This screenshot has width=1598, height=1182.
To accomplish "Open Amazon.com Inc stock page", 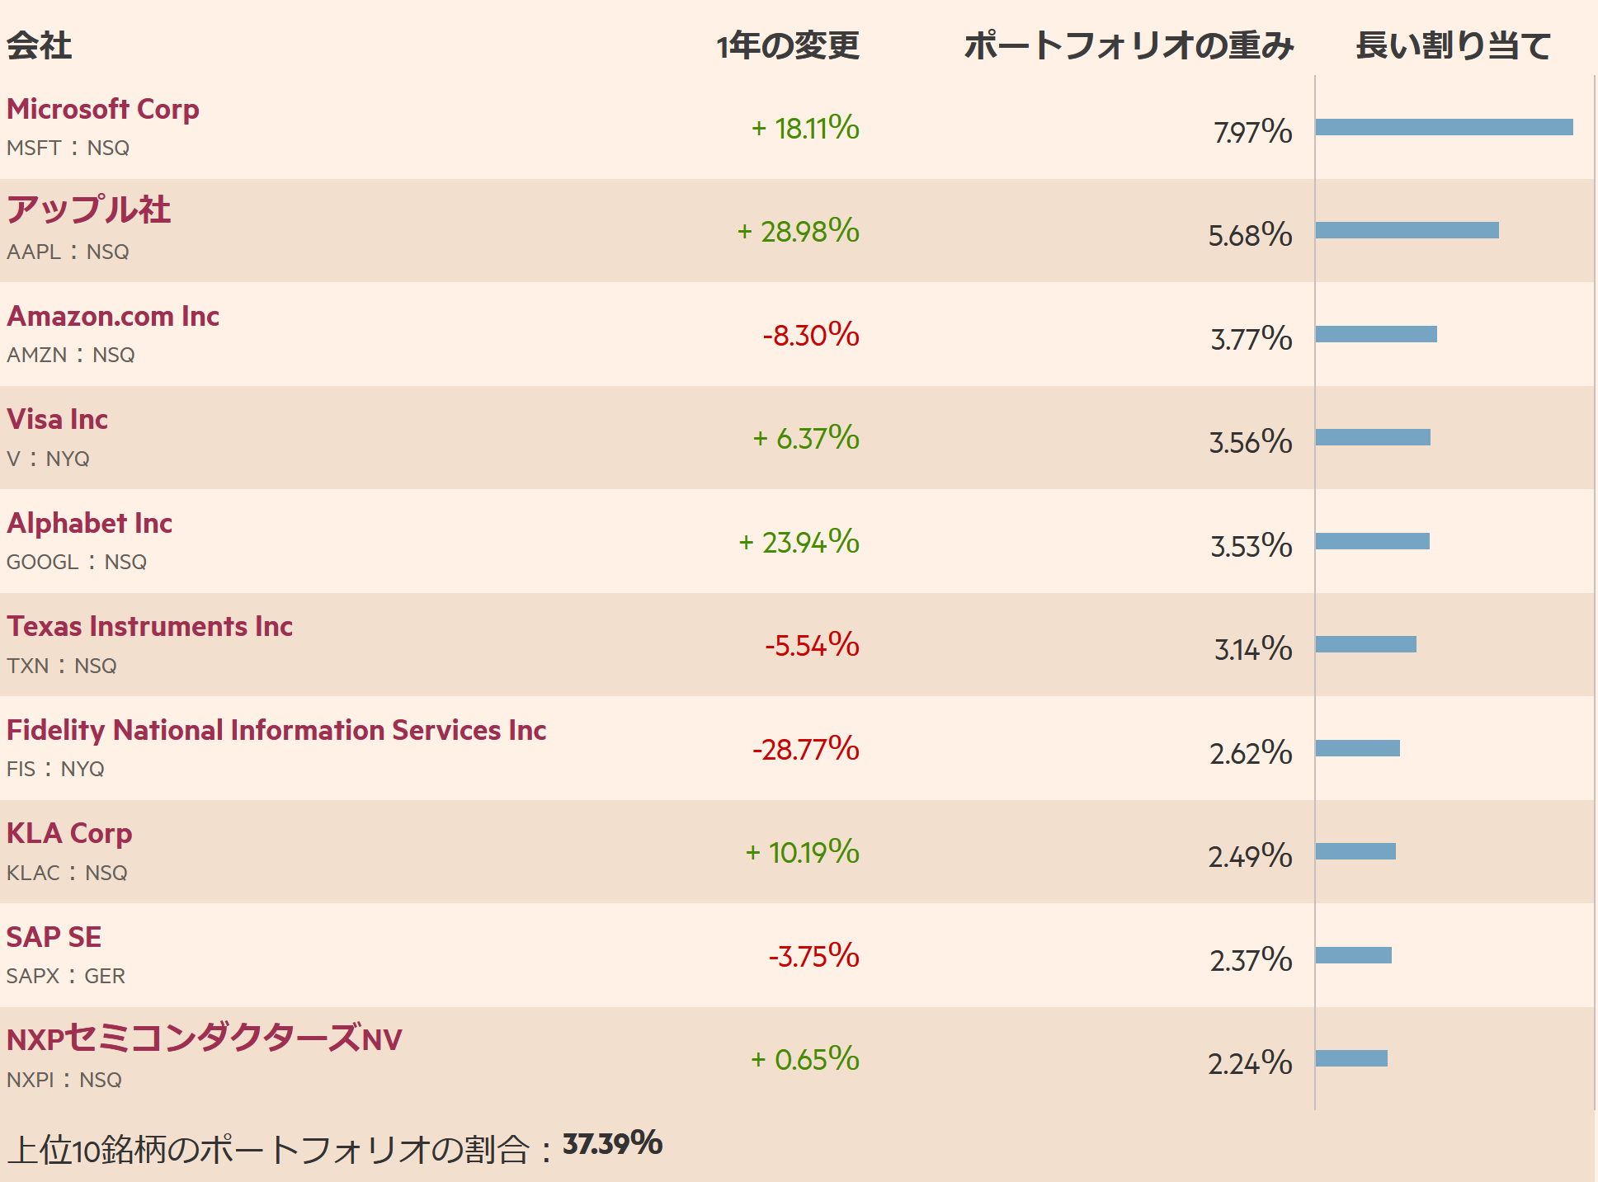I will point(113,316).
